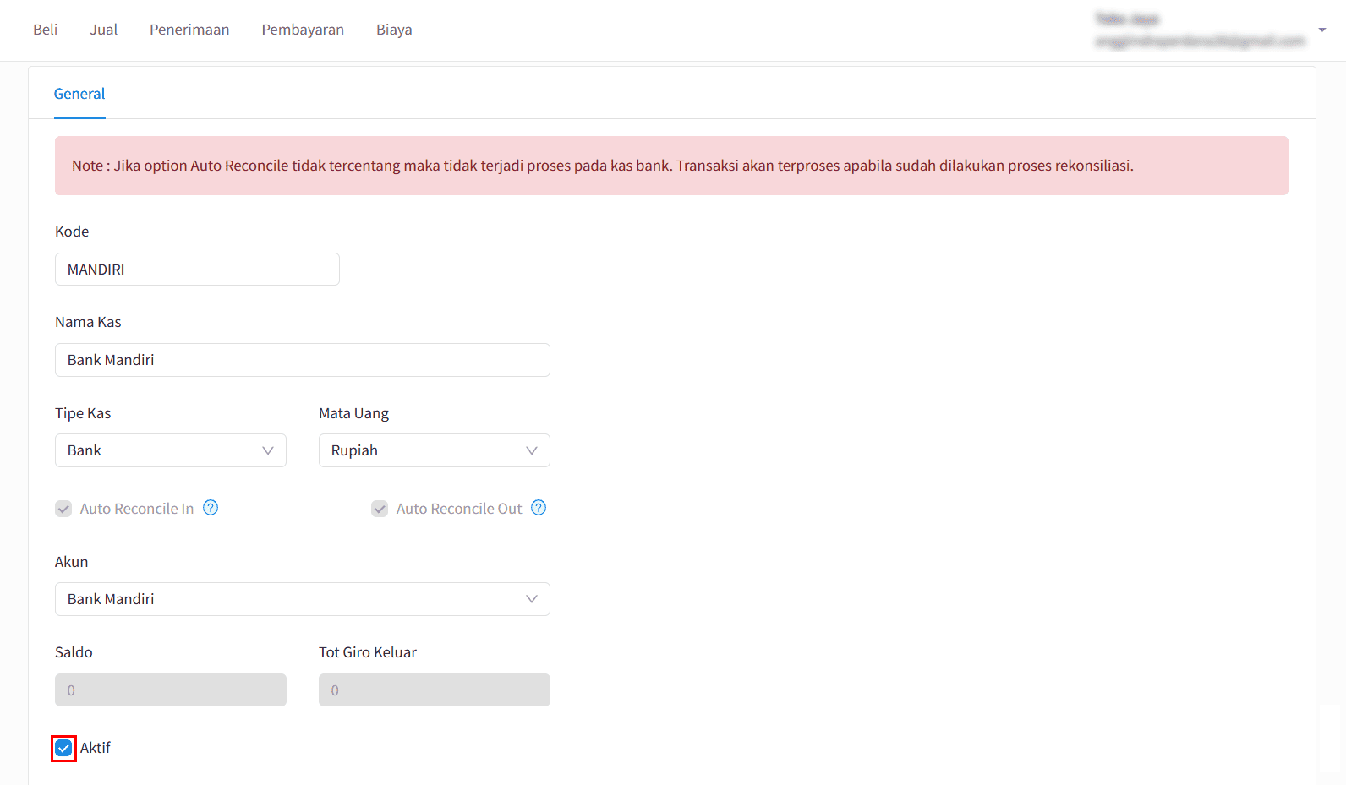The width and height of the screenshot is (1346, 785).
Task: Select the Tot Giro Keluar field
Action: [x=435, y=690]
